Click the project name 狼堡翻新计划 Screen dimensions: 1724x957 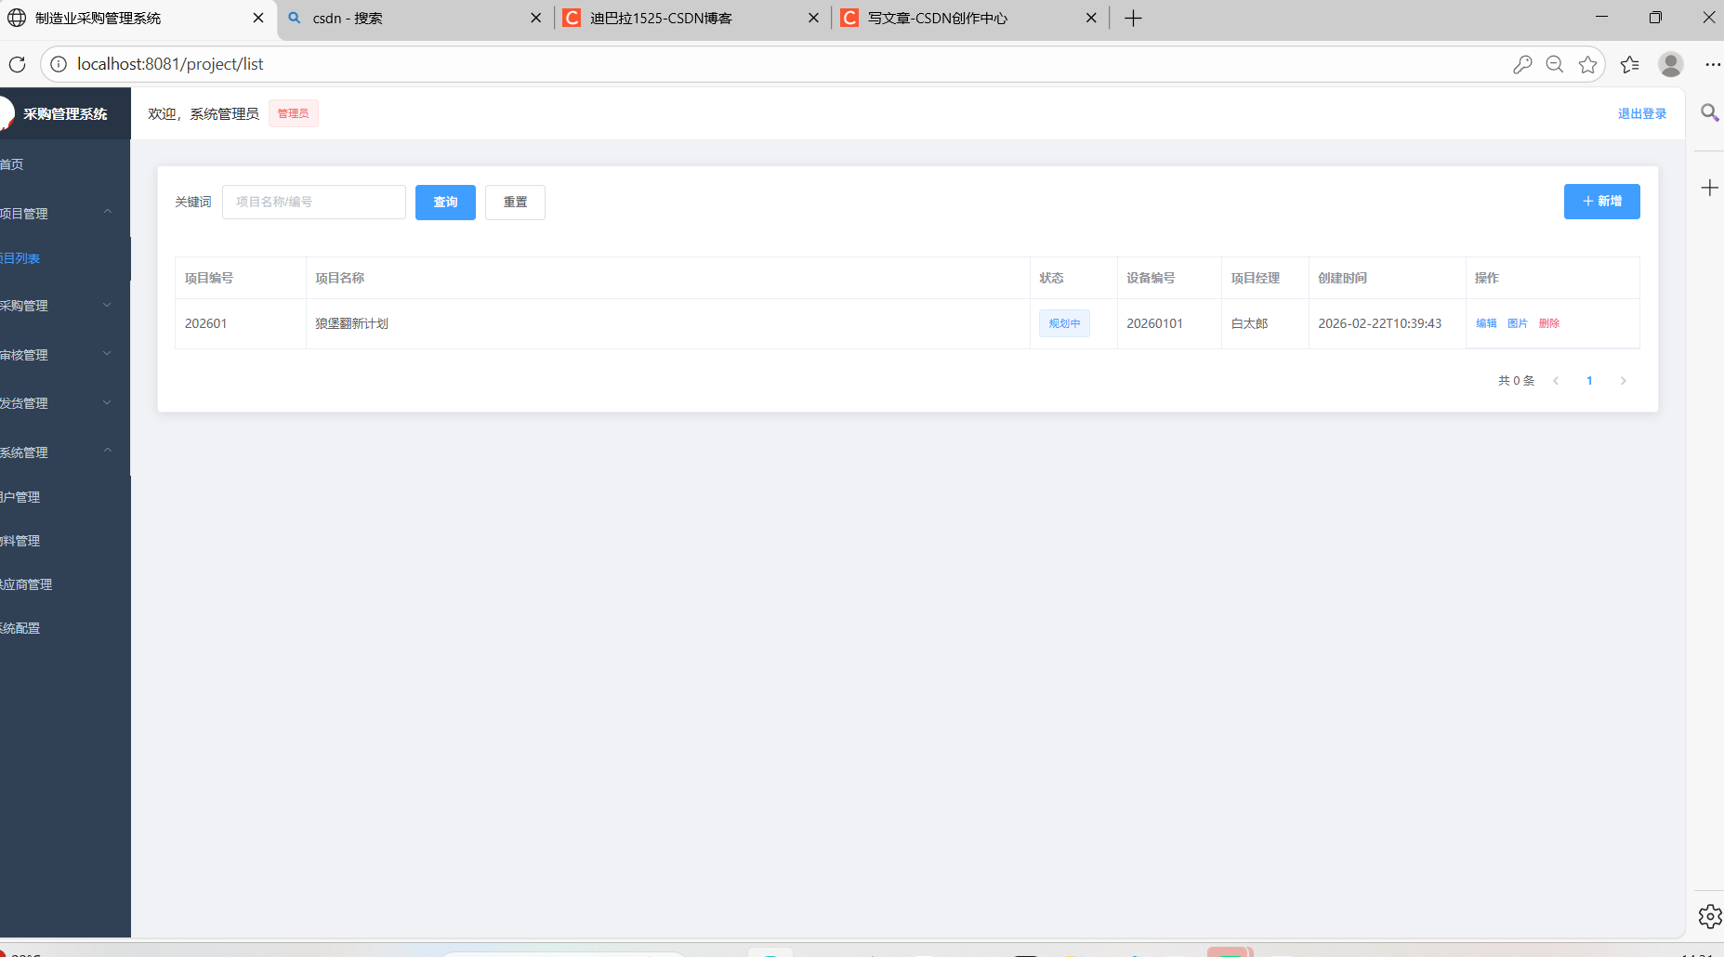coord(351,323)
